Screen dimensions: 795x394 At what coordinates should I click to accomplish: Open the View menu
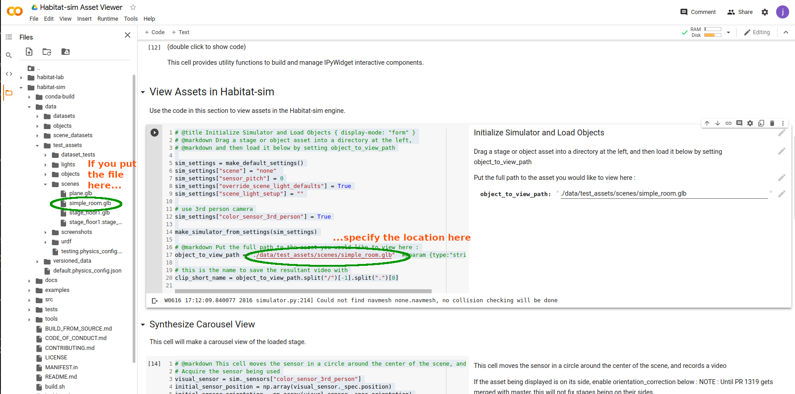[x=66, y=19]
